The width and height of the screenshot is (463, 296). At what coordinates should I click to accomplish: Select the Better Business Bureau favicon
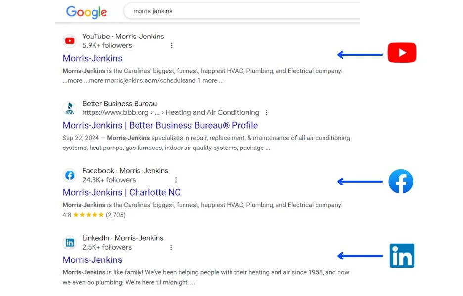70,108
